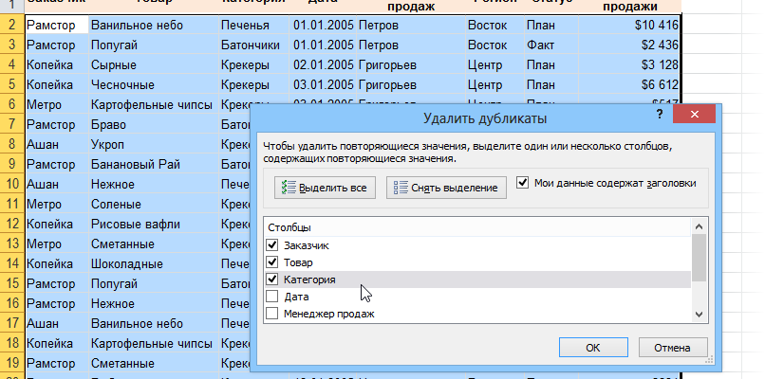Screen dimensions: 765x379
Task: Close the Удалить дубликаты dialog
Action: [696, 116]
